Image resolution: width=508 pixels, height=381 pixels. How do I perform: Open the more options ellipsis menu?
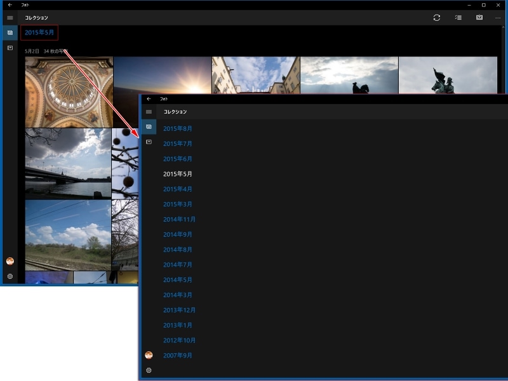pyautogui.click(x=498, y=18)
